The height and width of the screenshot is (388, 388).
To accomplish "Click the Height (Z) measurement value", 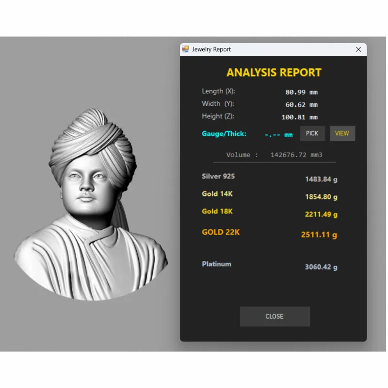I will [299, 117].
